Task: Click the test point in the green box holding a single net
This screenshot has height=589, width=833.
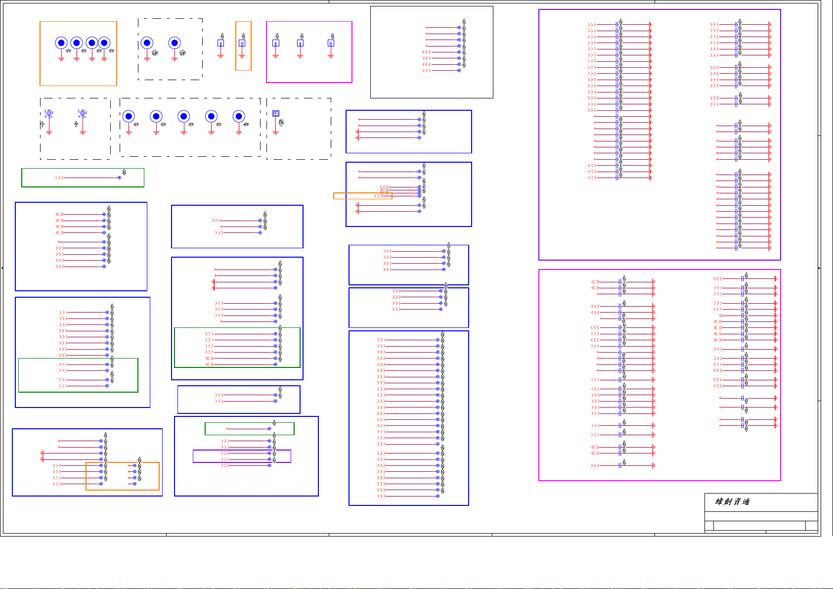Action: (269, 429)
